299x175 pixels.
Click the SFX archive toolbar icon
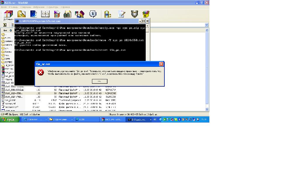(146, 14)
